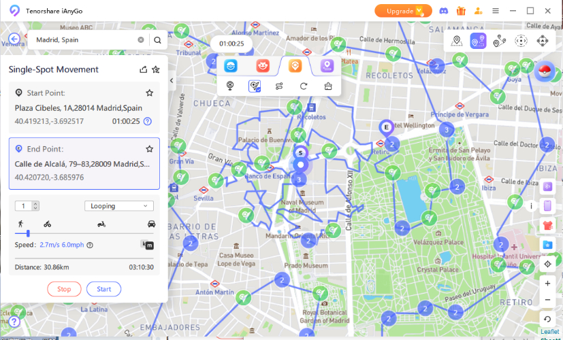Click the floating Pokeball button
Screen dimensions: 563x340
pyautogui.click(x=545, y=71)
